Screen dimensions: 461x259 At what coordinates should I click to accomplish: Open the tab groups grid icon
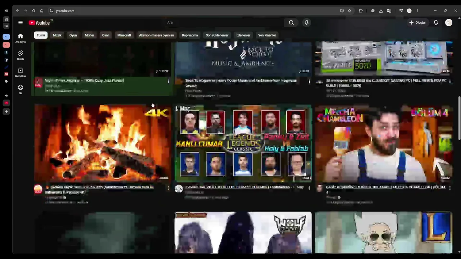pyautogui.click(x=6, y=19)
